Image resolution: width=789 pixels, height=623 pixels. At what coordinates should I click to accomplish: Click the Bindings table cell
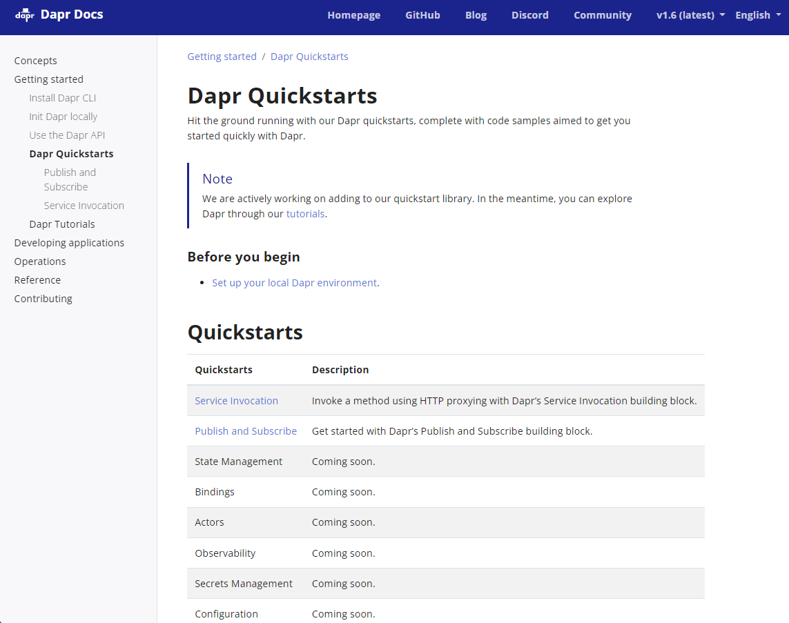[215, 492]
